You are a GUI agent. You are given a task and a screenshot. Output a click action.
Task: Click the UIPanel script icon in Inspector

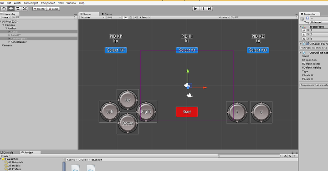coord(304,44)
